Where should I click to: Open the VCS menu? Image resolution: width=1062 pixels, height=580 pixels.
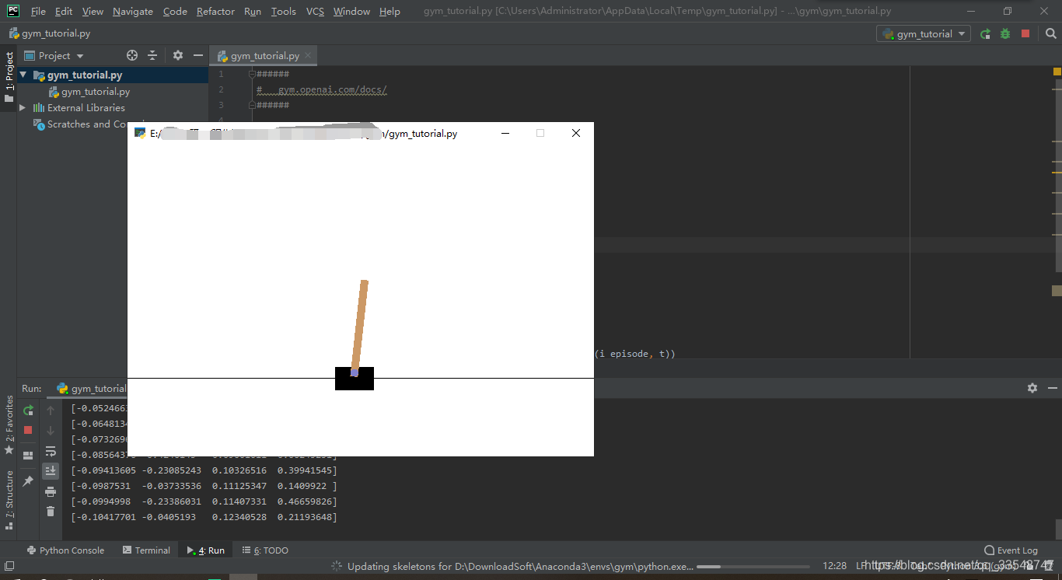(x=315, y=11)
